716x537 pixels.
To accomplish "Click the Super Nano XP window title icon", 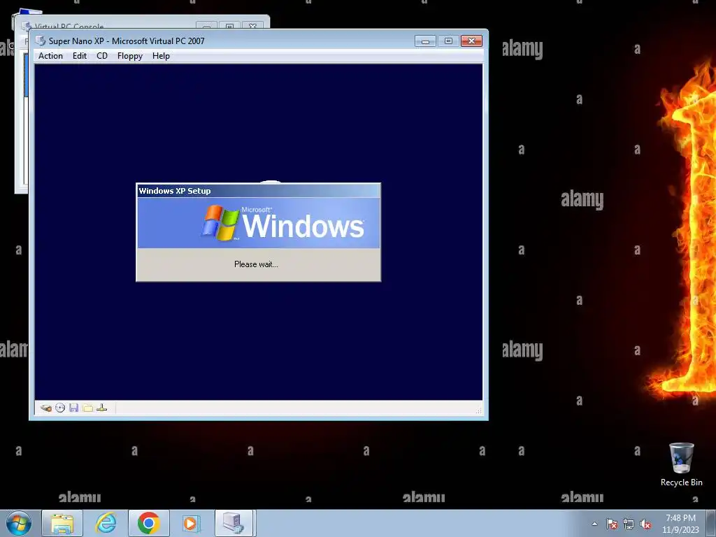I will coord(41,41).
